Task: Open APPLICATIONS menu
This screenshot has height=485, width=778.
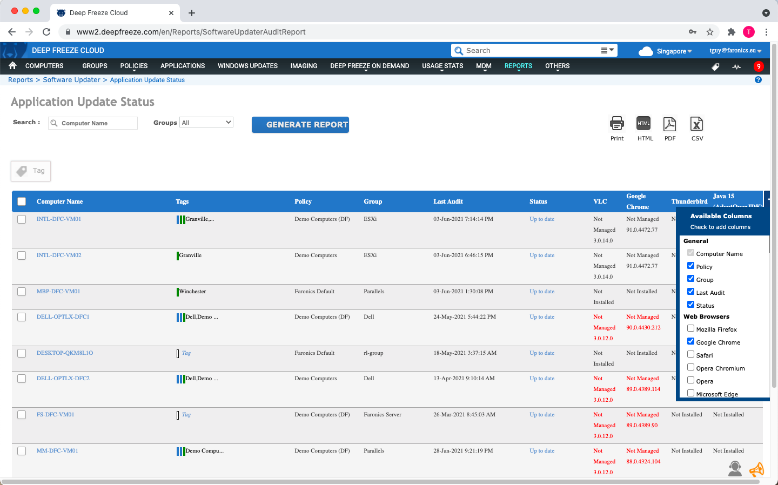Action: [x=183, y=66]
